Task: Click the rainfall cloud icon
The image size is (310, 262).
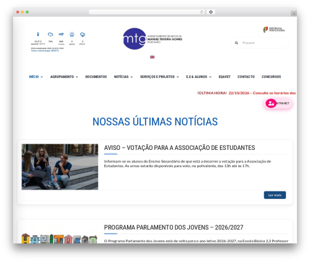Action: pyautogui.click(x=82, y=35)
